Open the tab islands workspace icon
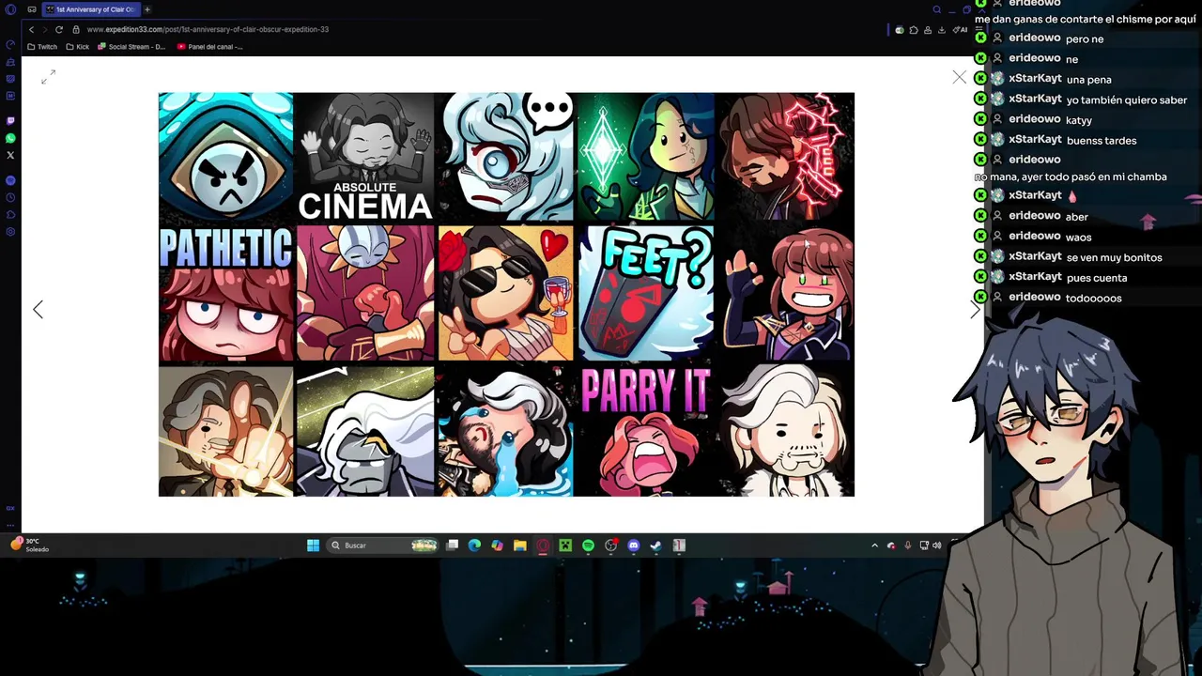This screenshot has width=1202, height=676. point(32,9)
